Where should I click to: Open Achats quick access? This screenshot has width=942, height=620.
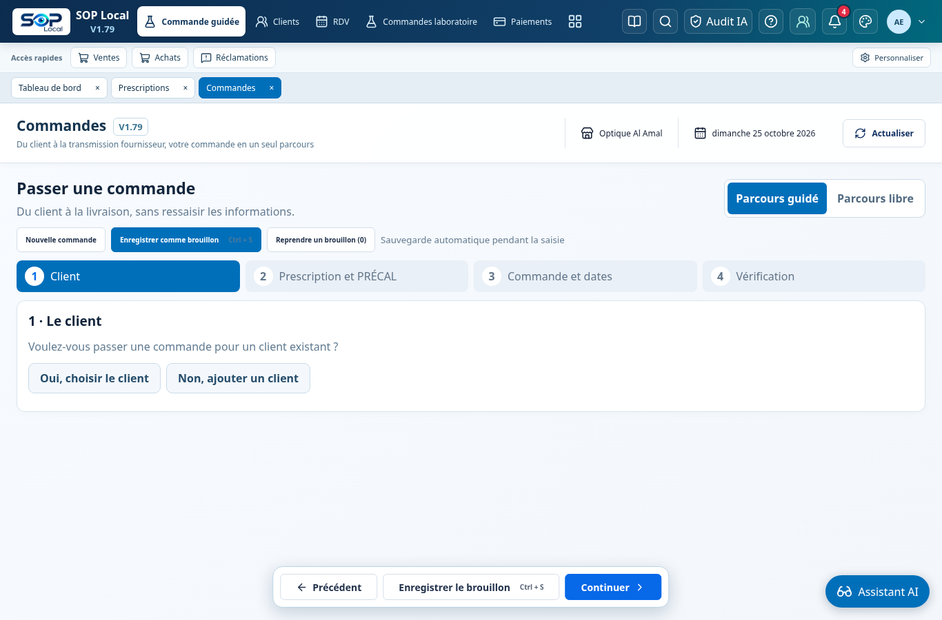tap(160, 58)
